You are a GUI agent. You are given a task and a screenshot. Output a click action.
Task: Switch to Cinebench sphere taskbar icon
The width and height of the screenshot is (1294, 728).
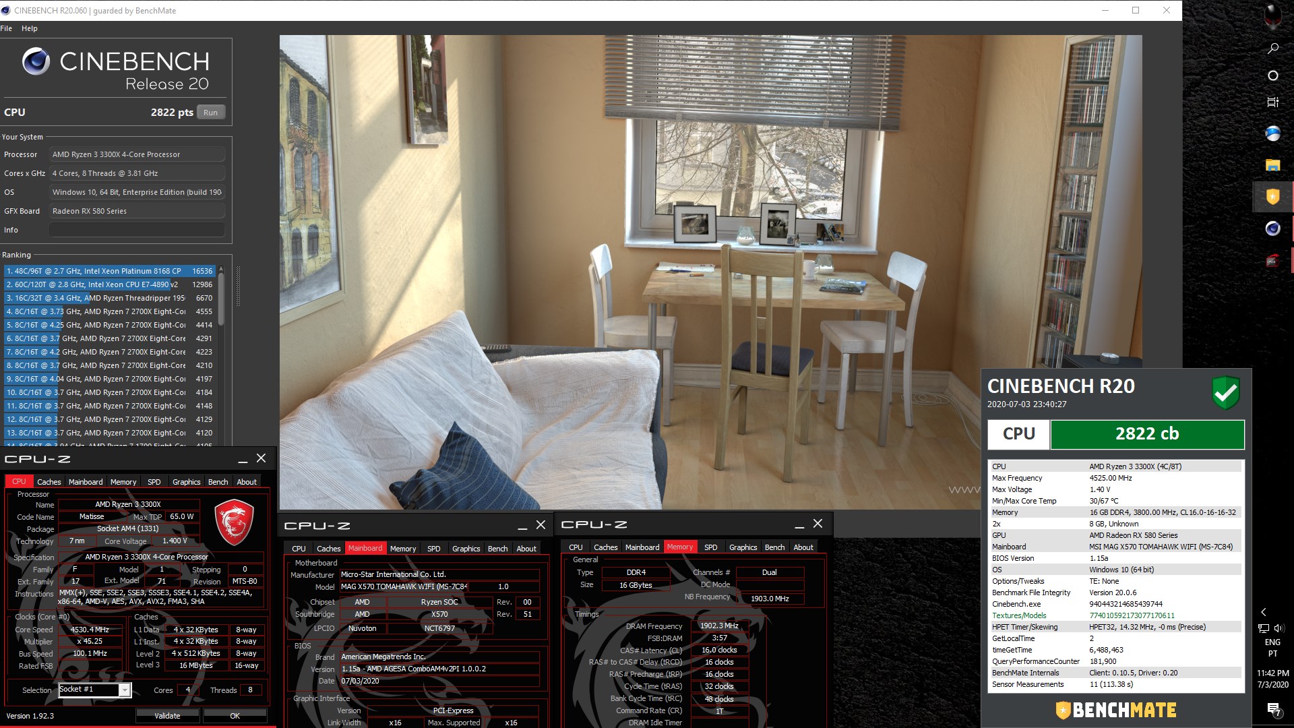1272,229
